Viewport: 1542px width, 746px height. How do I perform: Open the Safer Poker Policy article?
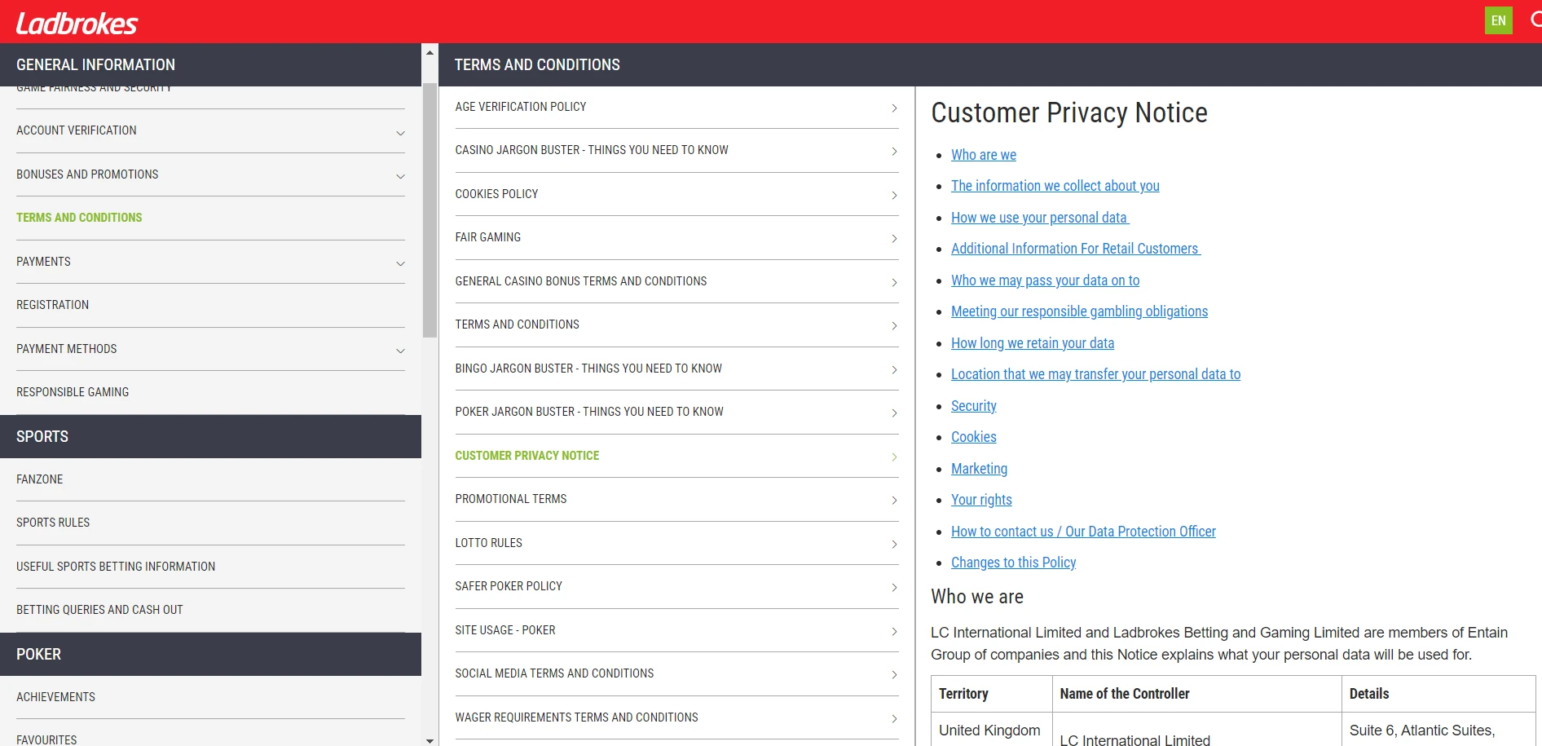[x=676, y=586]
